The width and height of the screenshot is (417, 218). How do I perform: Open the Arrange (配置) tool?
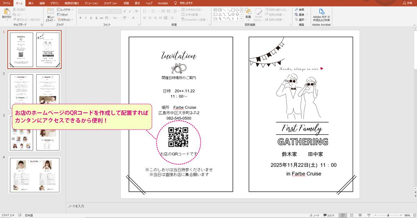click(248, 13)
